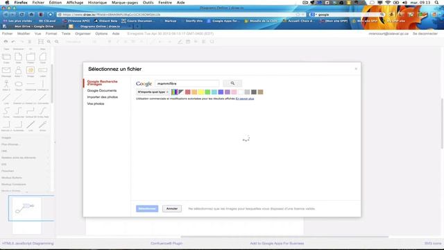Click the Annuler button

click(172, 208)
